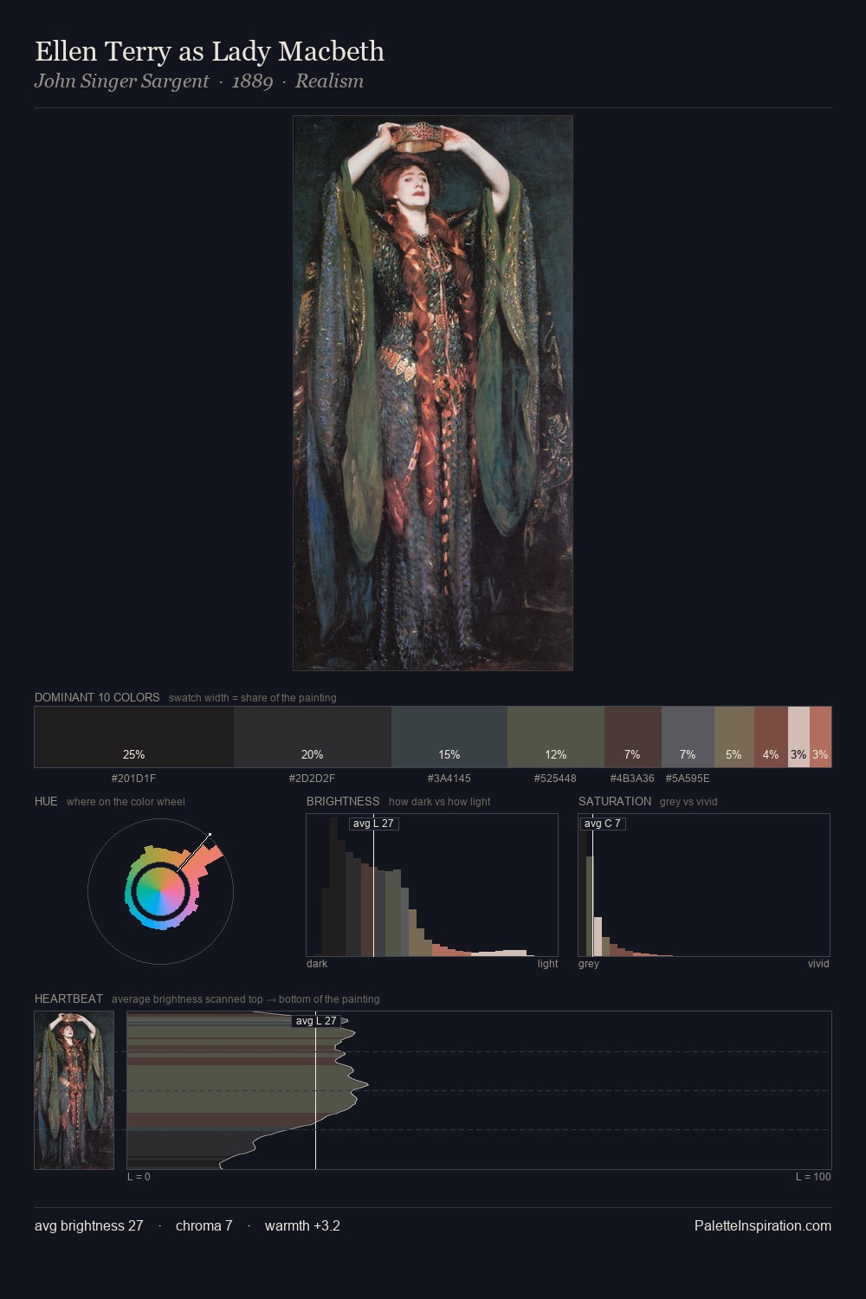Select the 7% grey swatch #5A595E
Screen dimensions: 866x1299
(688, 737)
